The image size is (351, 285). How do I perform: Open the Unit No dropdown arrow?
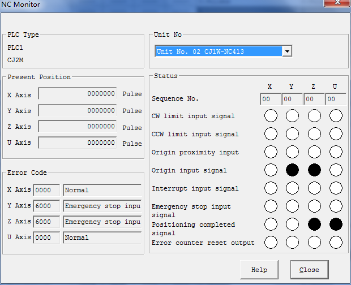pyautogui.click(x=287, y=51)
